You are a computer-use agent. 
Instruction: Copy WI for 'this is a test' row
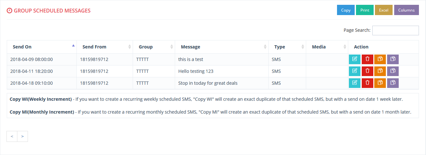pos(380,59)
